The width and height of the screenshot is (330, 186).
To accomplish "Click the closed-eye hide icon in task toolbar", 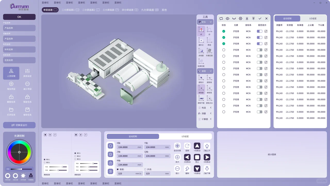I will [234, 19].
